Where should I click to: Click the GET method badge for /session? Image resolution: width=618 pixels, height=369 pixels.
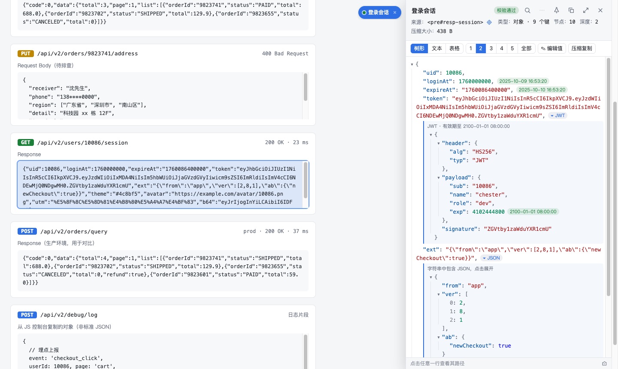coord(26,142)
